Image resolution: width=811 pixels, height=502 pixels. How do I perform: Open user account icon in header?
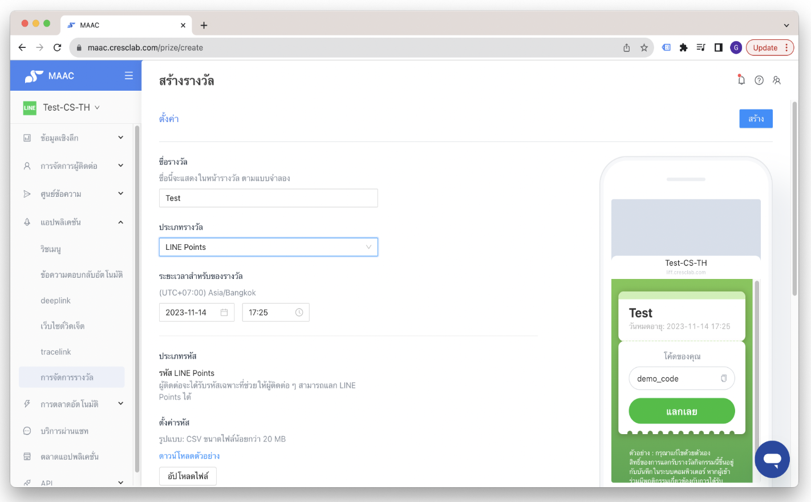click(777, 80)
